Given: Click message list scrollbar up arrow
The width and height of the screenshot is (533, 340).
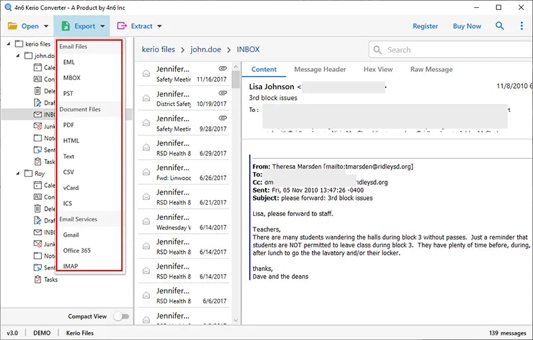Looking at the screenshot, I should (x=236, y=66).
